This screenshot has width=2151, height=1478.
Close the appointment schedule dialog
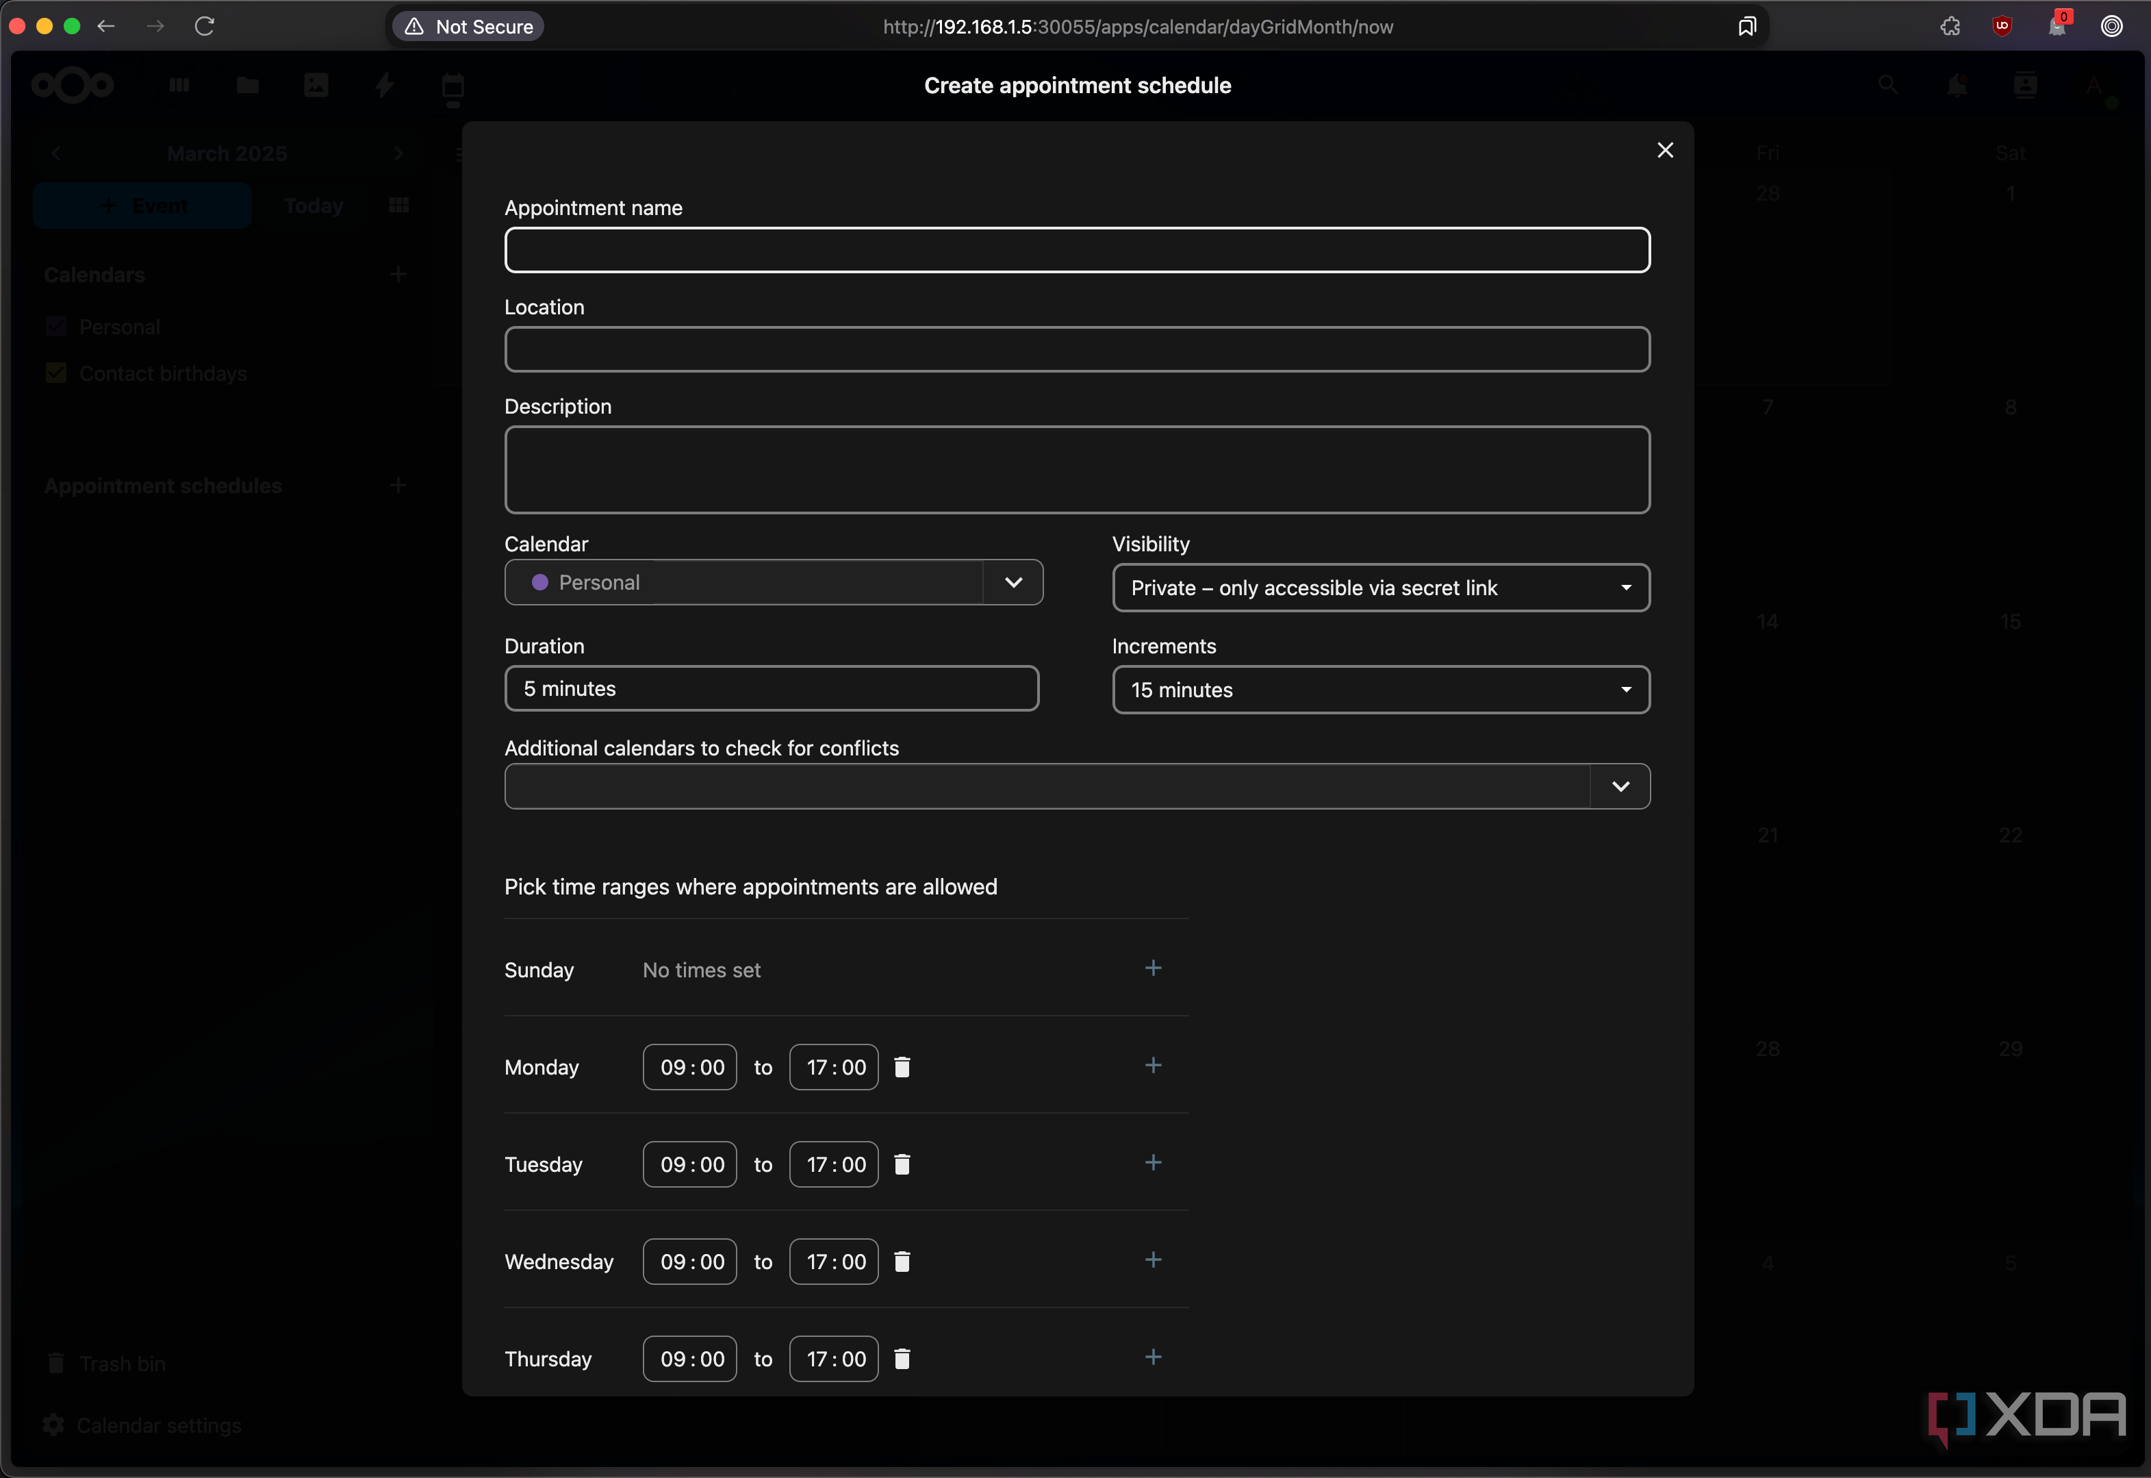point(1664,150)
